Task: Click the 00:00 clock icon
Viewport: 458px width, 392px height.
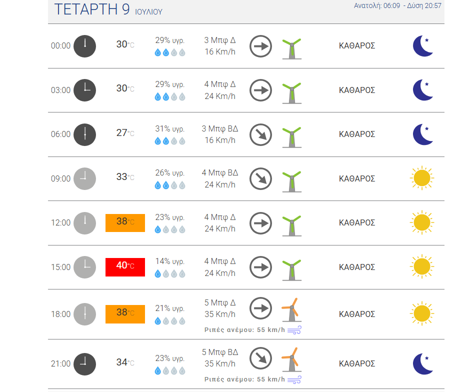Action: pos(84,46)
